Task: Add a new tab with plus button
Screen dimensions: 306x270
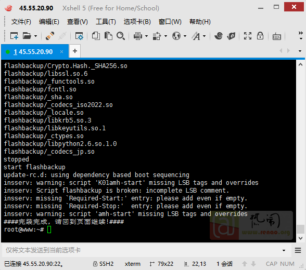Action: pos(75,51)
